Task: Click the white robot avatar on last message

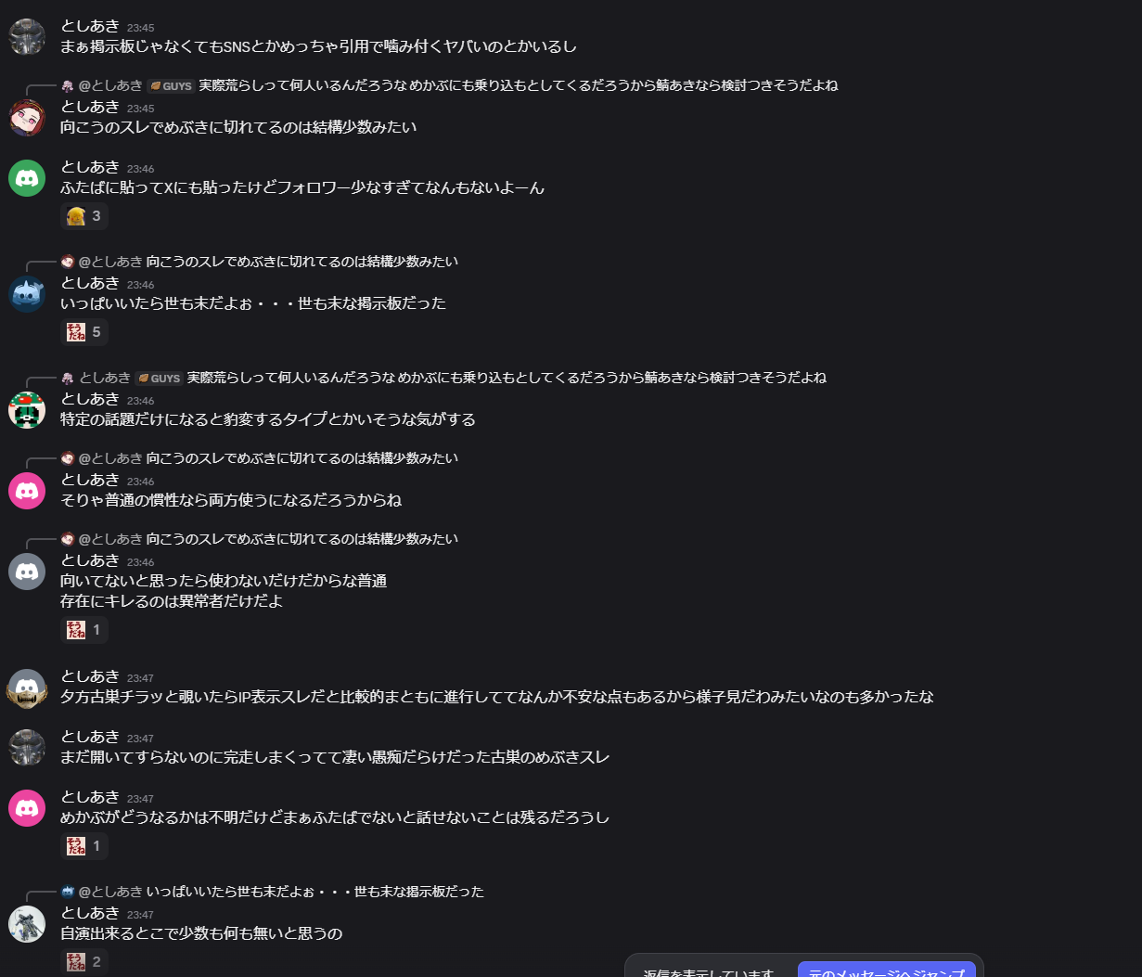Action: click(x=27, y=923)
